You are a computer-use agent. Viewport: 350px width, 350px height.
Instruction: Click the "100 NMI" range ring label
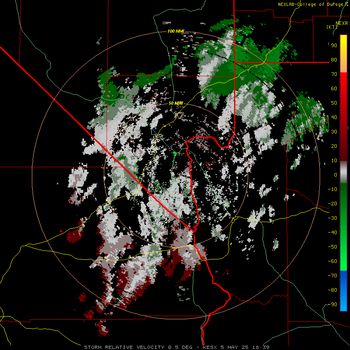point(176,31)
